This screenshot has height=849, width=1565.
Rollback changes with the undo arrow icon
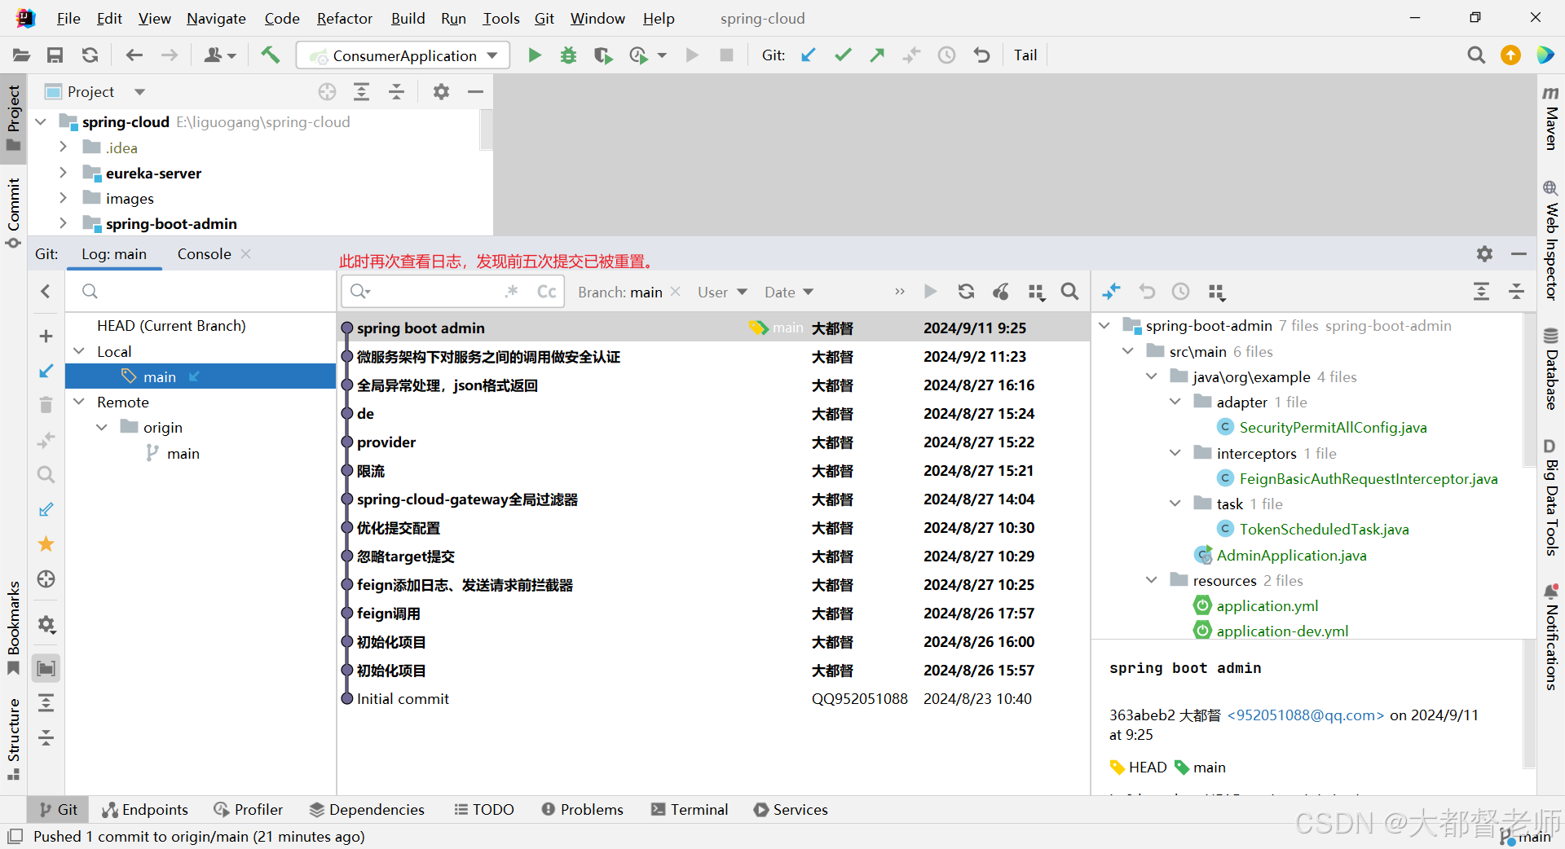click(x=981, y=55)
